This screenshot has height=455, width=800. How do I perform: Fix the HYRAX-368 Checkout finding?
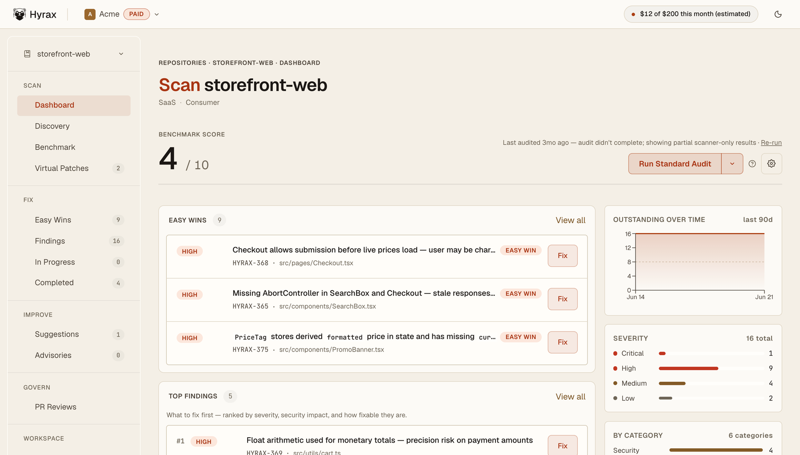[x=563, y=256]
